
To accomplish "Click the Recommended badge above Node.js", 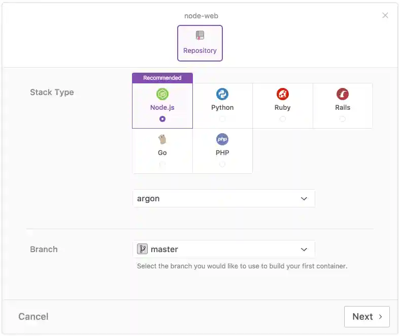I will click(162, 78).
